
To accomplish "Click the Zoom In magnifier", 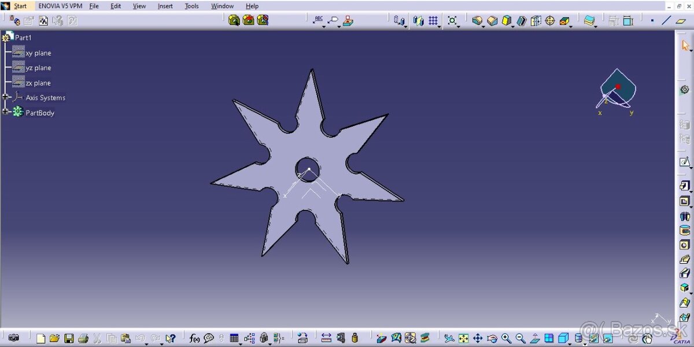I will 506,338.
